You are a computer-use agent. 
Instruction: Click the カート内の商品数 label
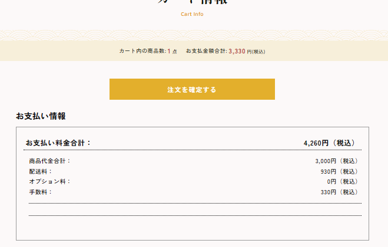click(x=142, y=51)
